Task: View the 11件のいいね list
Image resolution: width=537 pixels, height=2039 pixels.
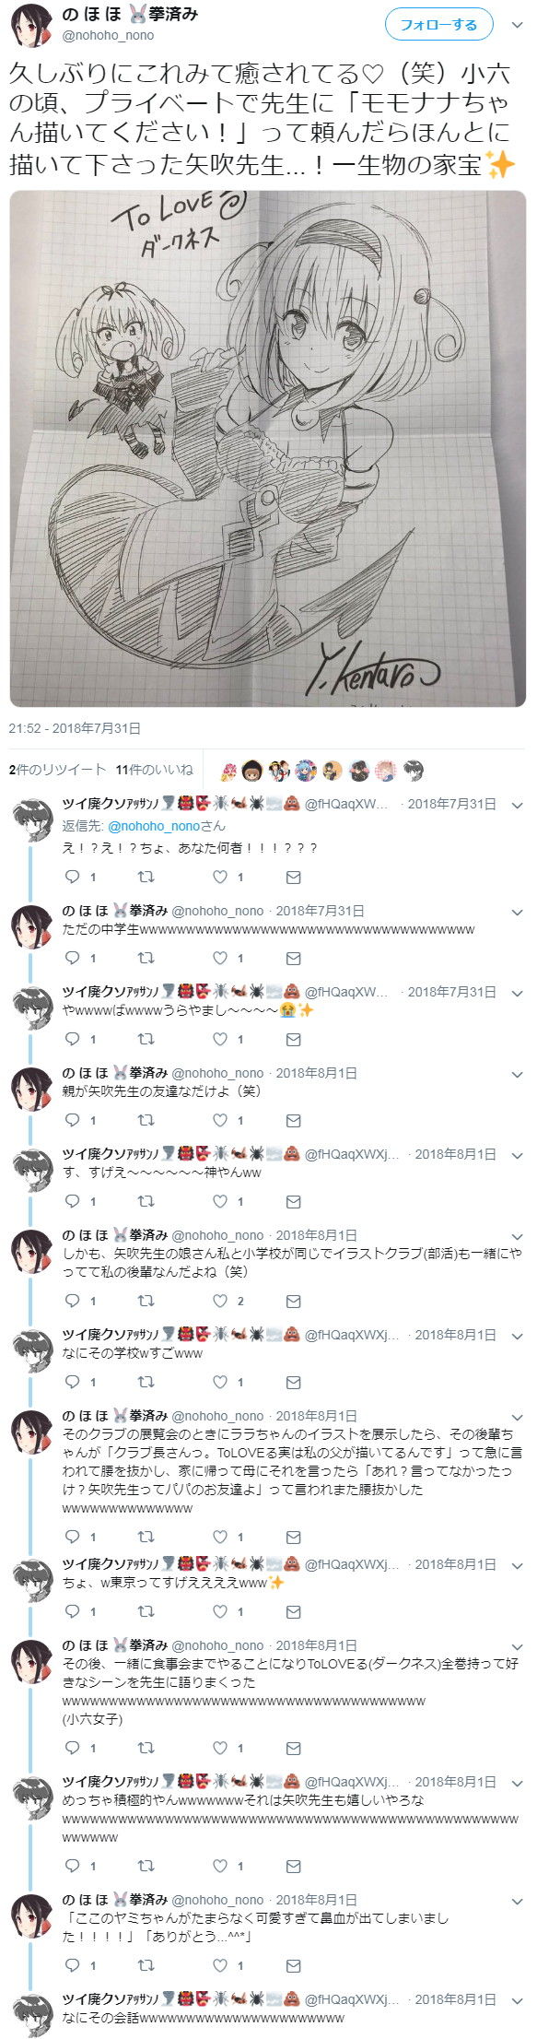Action: [x=155, y=770]
